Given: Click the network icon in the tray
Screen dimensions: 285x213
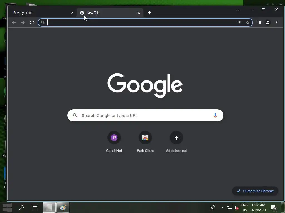Looking at the screenshot, I should (x=230, y=207).
